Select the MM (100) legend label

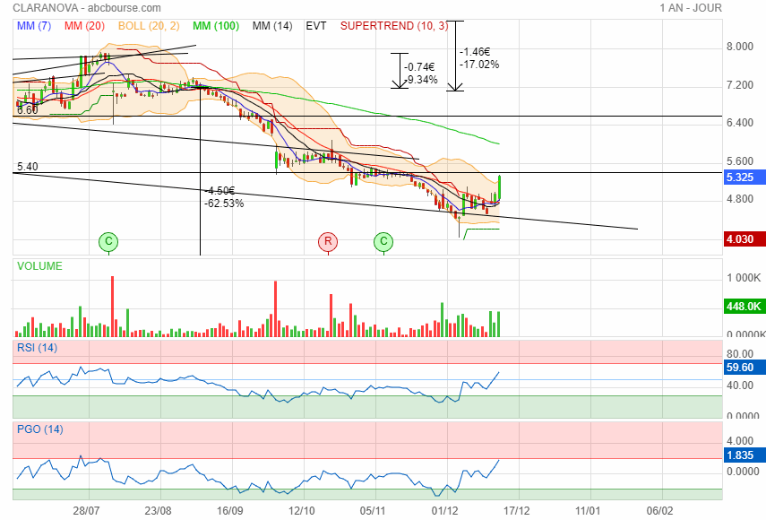[x=216, y=26]
